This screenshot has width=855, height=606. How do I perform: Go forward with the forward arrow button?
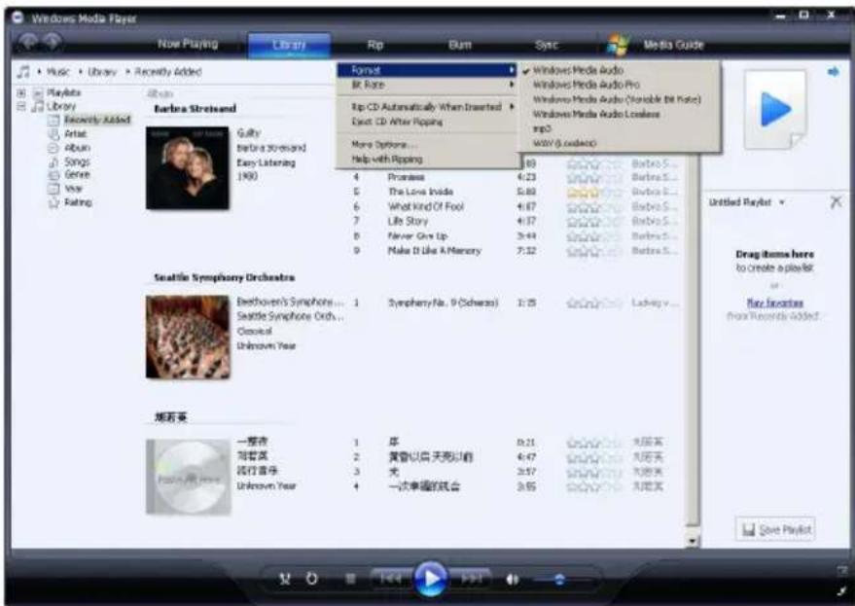(x=53, y=42)
